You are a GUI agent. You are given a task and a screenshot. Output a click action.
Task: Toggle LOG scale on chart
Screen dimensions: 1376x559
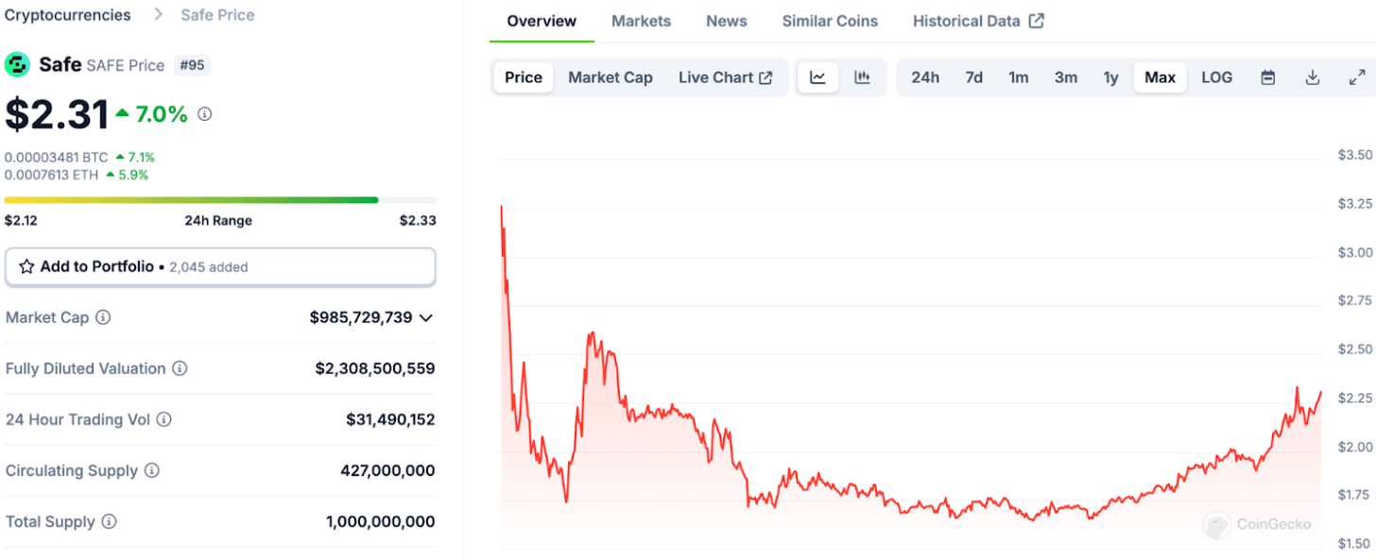click(1216, 77)
